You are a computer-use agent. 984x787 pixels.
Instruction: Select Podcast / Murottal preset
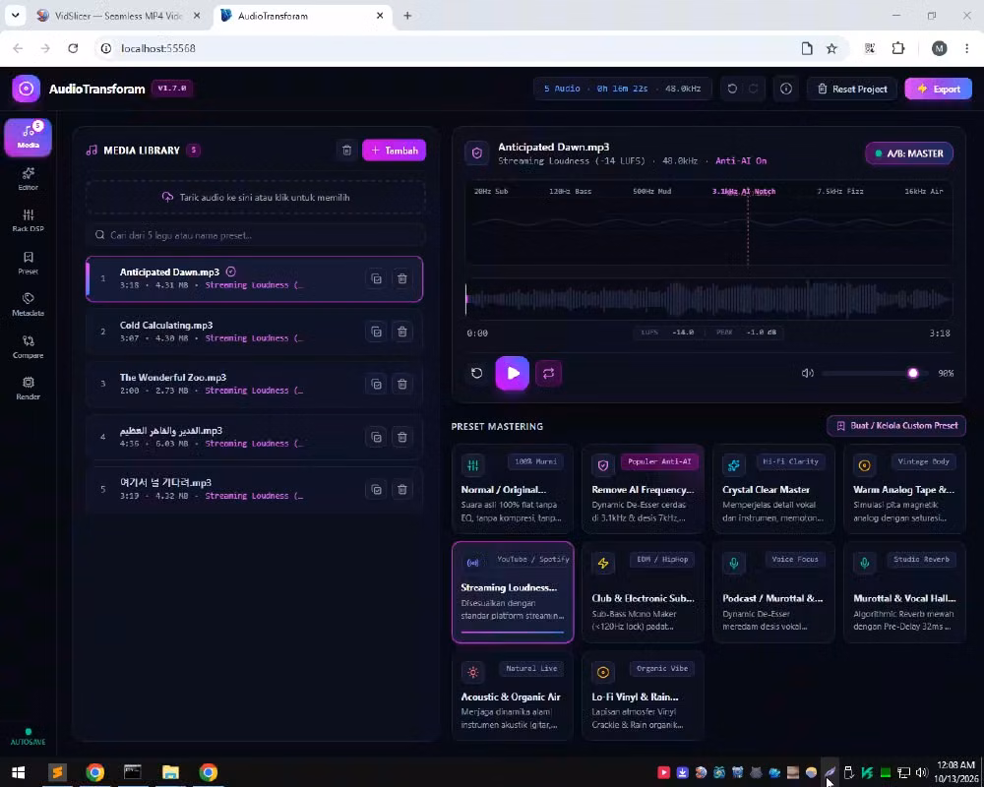773,592
